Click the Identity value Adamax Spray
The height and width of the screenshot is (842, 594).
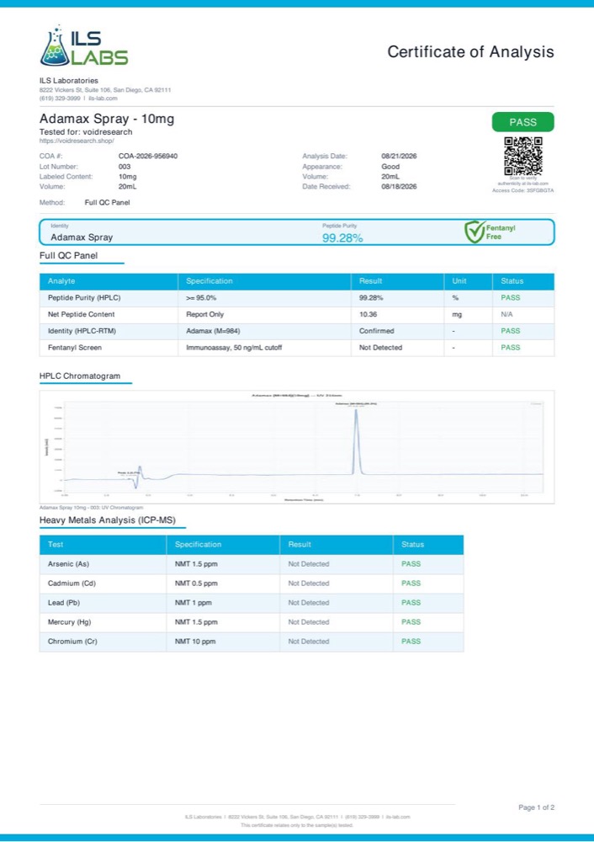coord(82,237)
